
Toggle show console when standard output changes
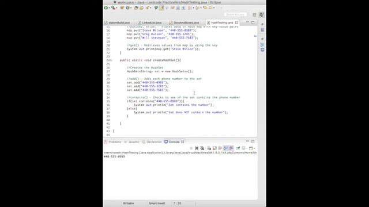(225, 148)
